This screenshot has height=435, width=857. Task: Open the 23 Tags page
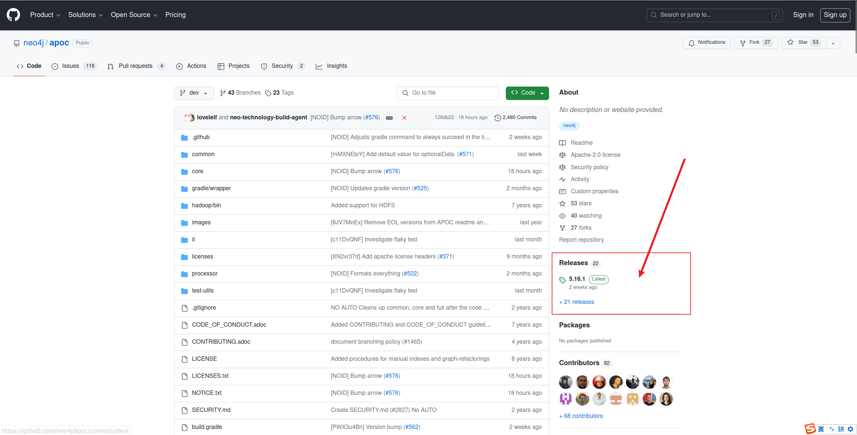click(279, 93)
